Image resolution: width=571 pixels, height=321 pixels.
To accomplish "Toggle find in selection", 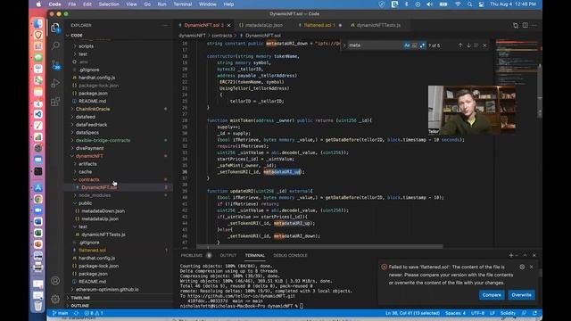I will point(476,45).
